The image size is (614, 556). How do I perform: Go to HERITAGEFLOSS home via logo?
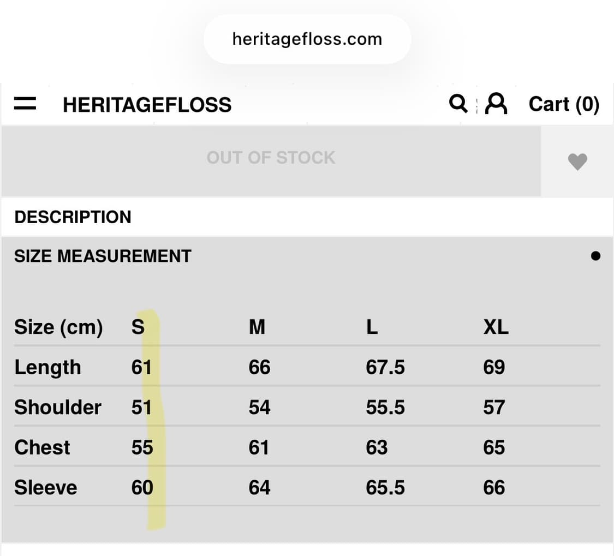pos(147,105)
